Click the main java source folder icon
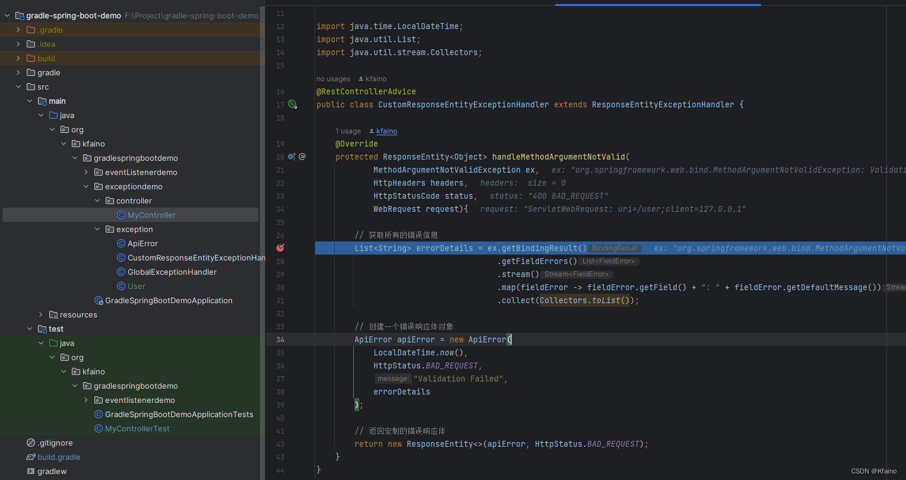This screenshot has width=906, height=480. (53, 115)
